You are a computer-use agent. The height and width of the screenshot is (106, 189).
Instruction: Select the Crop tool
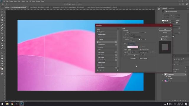point(2,20)
